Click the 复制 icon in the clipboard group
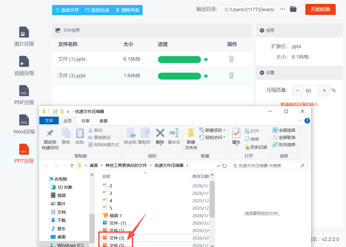The image size is (346, 247). pyautogui.click(x=66, y=136)
